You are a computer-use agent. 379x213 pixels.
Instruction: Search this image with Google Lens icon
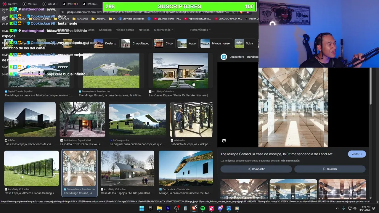click(224, 141)
